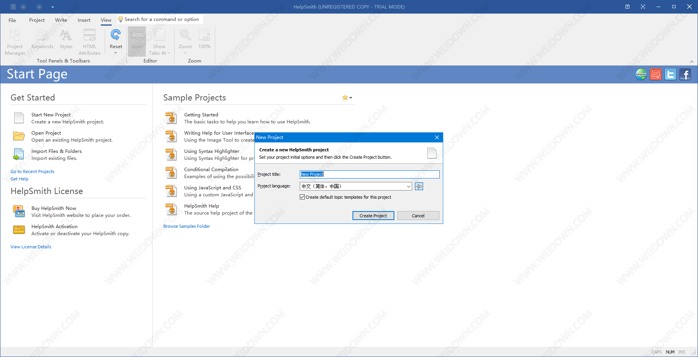Open the Customize Quick Access Toolbar arrow

tap(53, 7)
